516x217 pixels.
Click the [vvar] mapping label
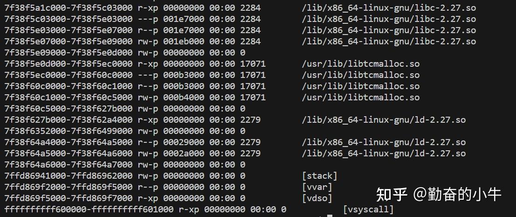(316, 187)
